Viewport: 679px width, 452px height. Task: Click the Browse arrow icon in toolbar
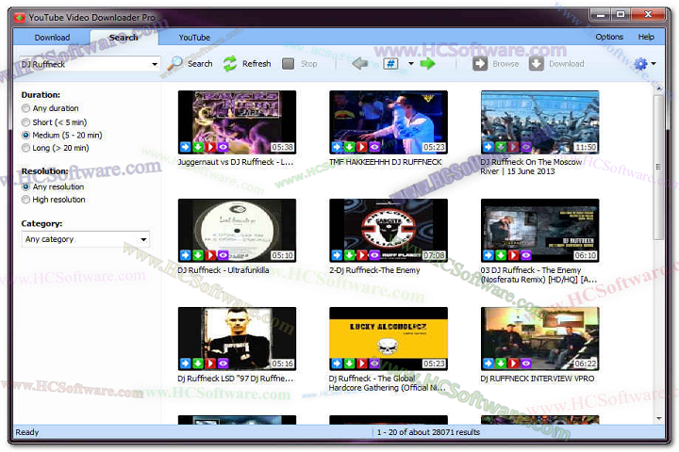tap(480, 64)
